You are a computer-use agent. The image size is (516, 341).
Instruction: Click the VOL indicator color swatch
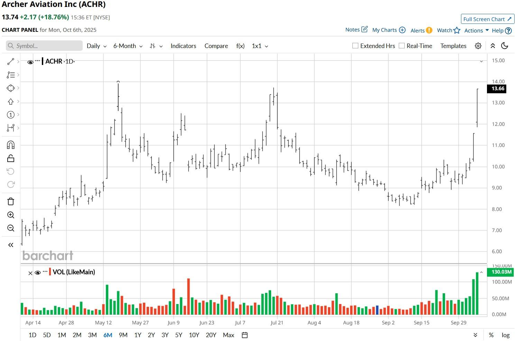pyautogui.click(x=50, y=272)
